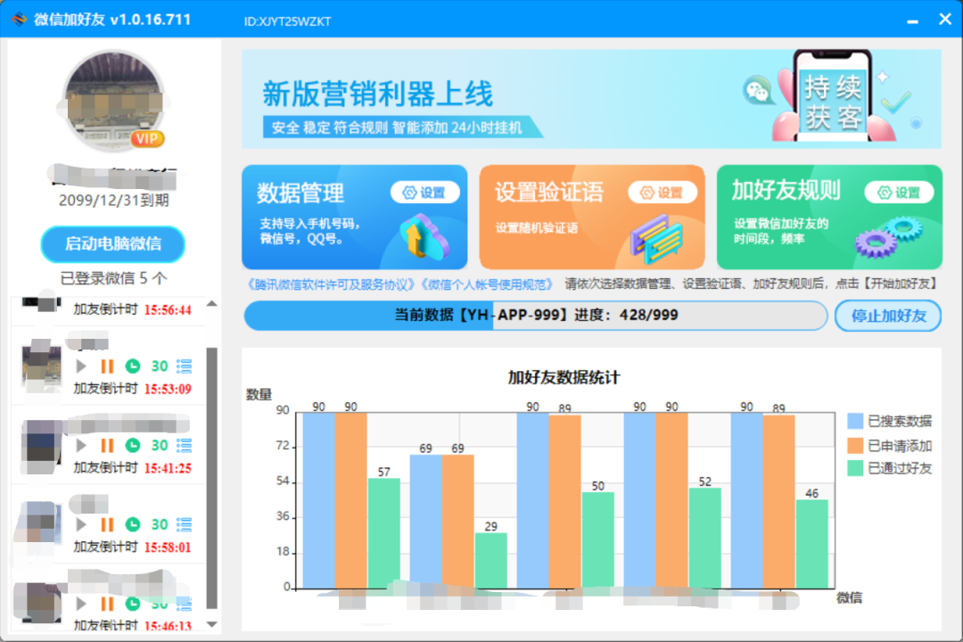
Task: Click the 已通过好友 green legend swatch
Action: 855,468
